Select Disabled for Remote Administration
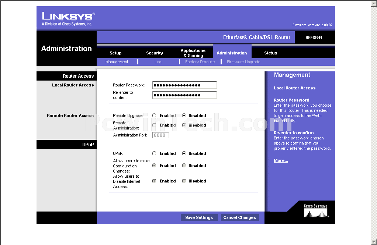Screen dimensions: 377x245 click(x=184, y=125)
